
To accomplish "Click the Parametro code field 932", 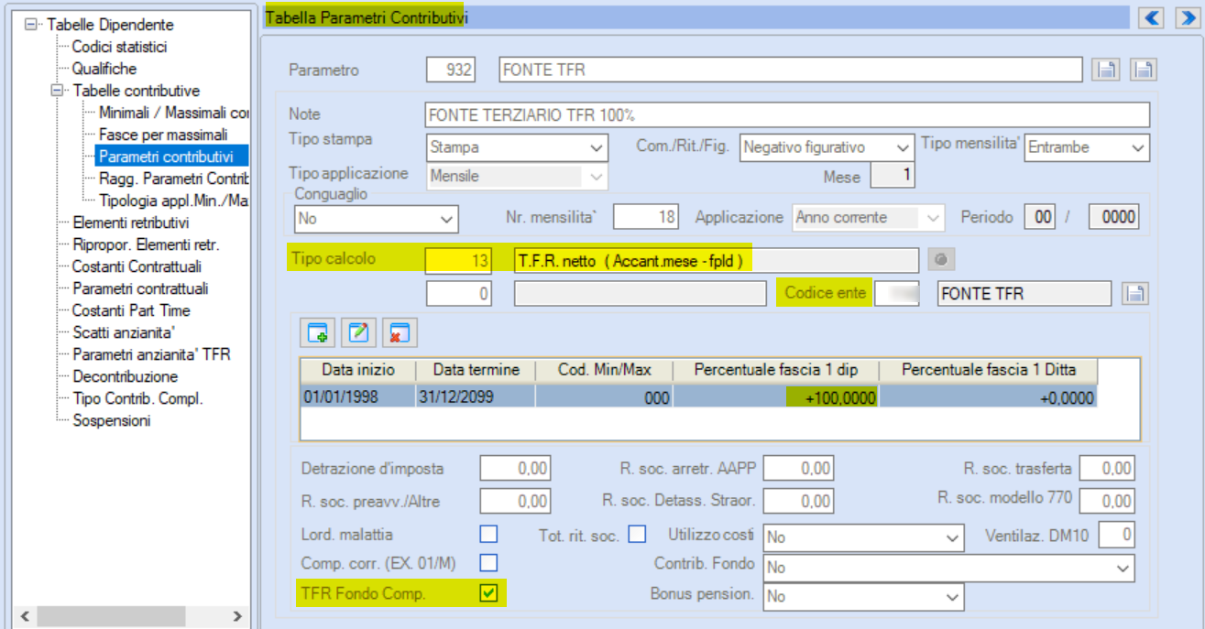I will (451, 70).
